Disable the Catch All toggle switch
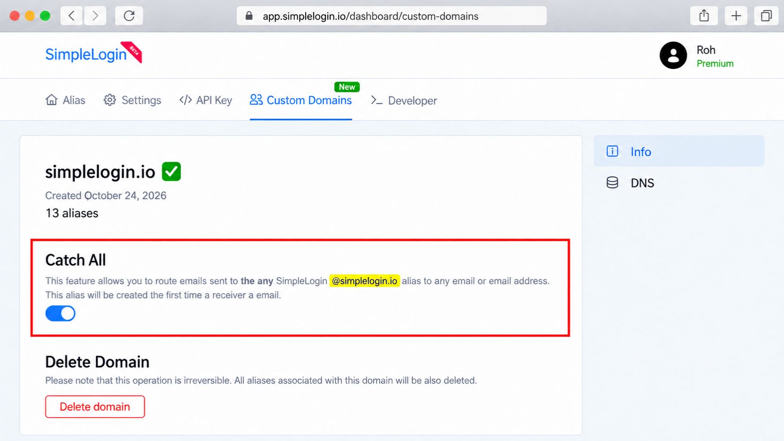Viewport: 784px width, 441px height. 60,314
